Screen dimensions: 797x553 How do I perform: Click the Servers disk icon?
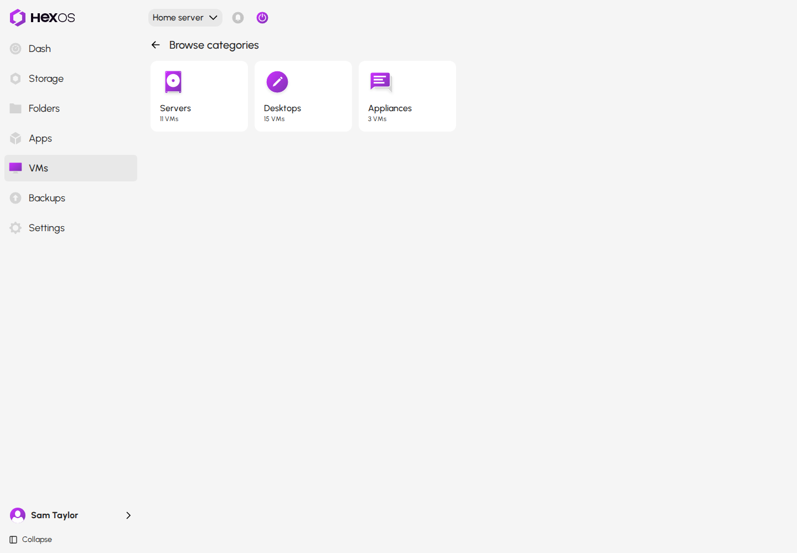173,82
